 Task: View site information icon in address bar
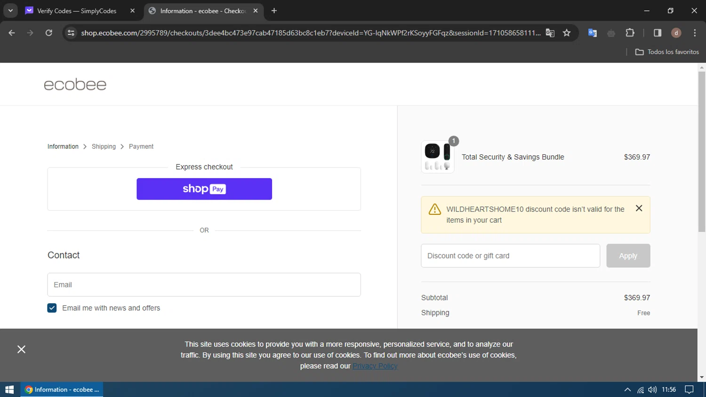point(71,33)
